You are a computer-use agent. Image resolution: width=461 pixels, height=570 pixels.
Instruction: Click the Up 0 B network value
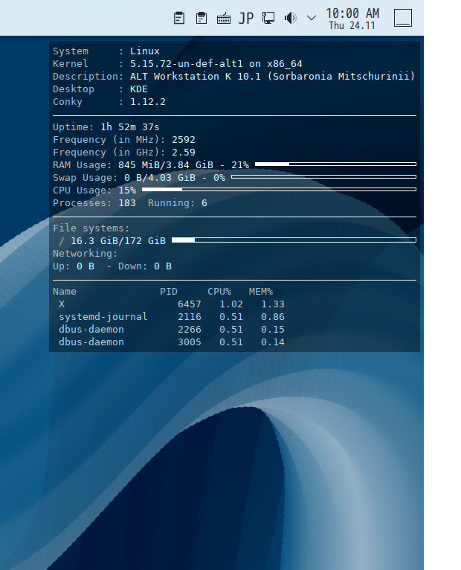86,266
